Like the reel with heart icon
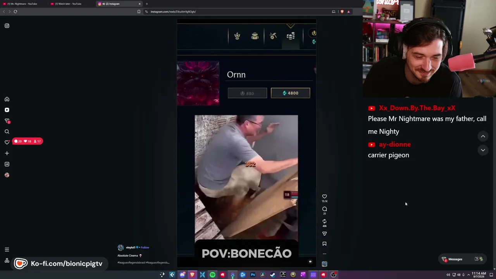The height and width of the screenshot is (279, 496). click(324, 196)
